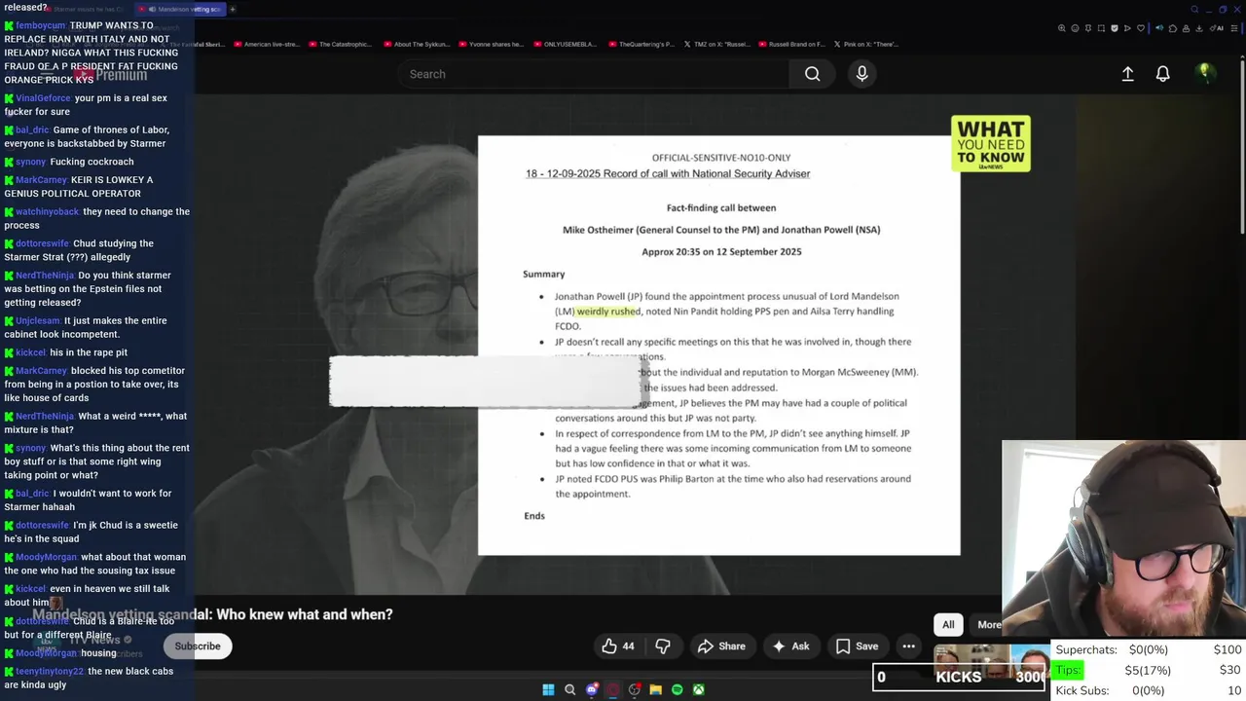Open the account avatar menu
1246x701 pixels.
[1204, 73]
